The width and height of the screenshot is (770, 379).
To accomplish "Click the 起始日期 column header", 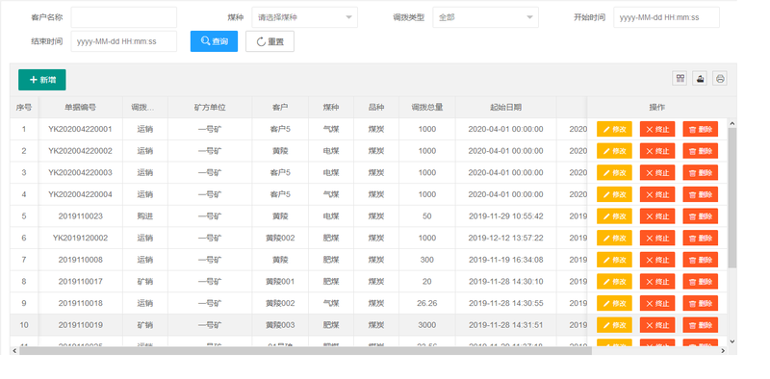I will click(x=506, y=107).
